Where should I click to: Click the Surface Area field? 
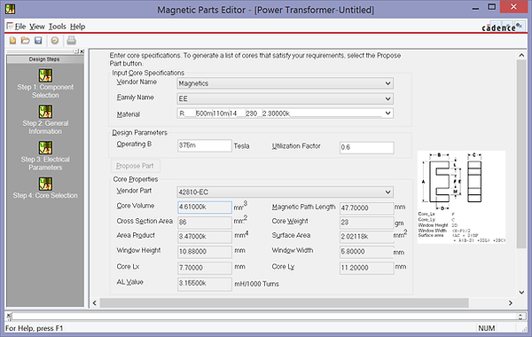367,237
